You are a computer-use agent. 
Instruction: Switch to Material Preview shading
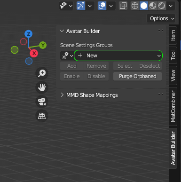click(x=153, y=6)
